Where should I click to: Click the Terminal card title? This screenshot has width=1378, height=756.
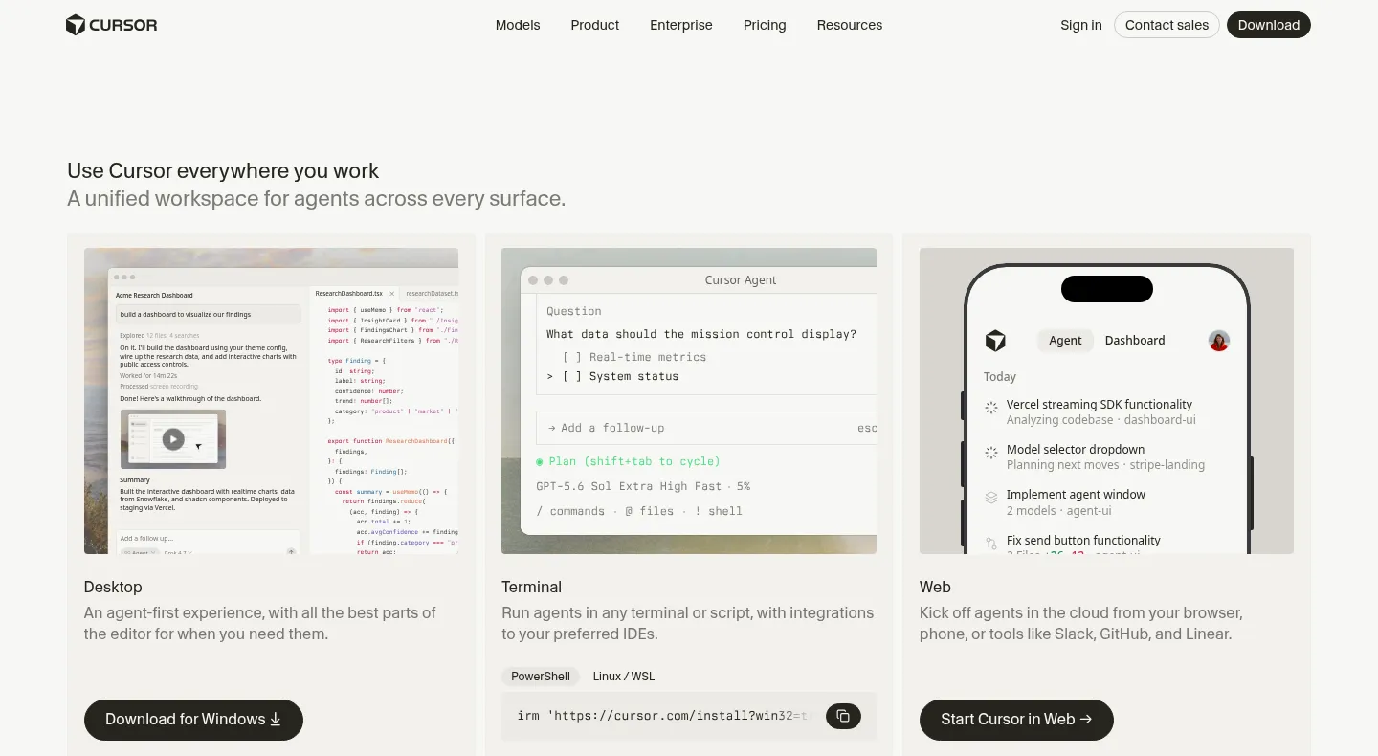531,588
